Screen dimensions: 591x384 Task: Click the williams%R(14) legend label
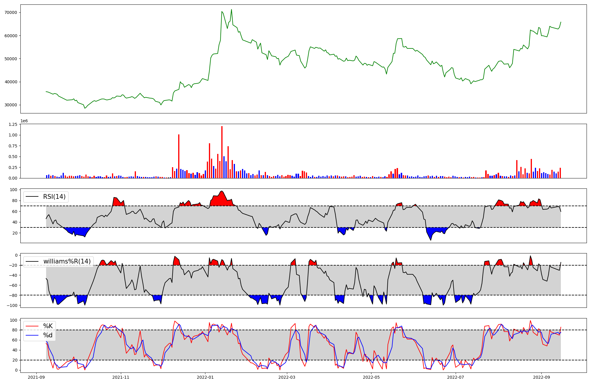67,261
